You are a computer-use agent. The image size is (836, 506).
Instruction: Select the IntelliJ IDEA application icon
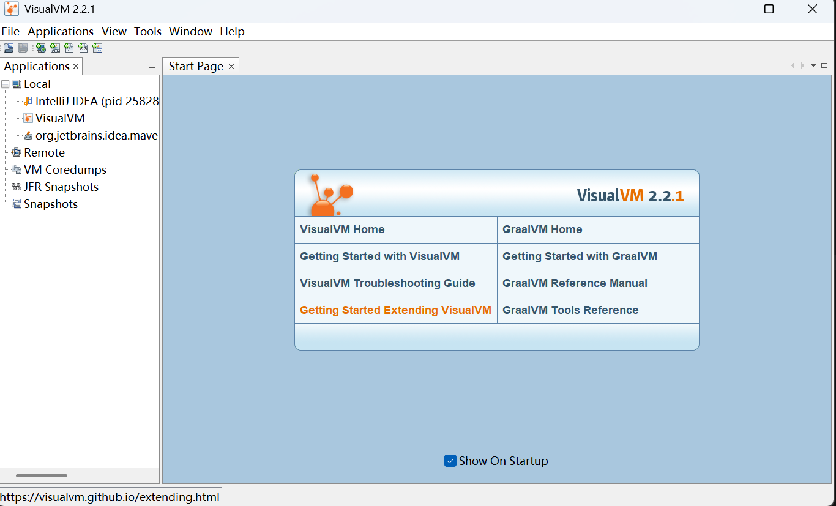pyautogui.click(x=28, y=102)
